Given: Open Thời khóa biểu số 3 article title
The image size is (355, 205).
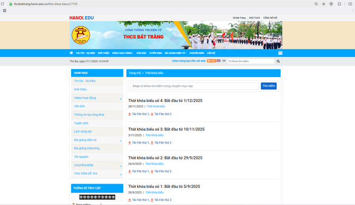Looking at the screenshot, I should coord(166,129).
